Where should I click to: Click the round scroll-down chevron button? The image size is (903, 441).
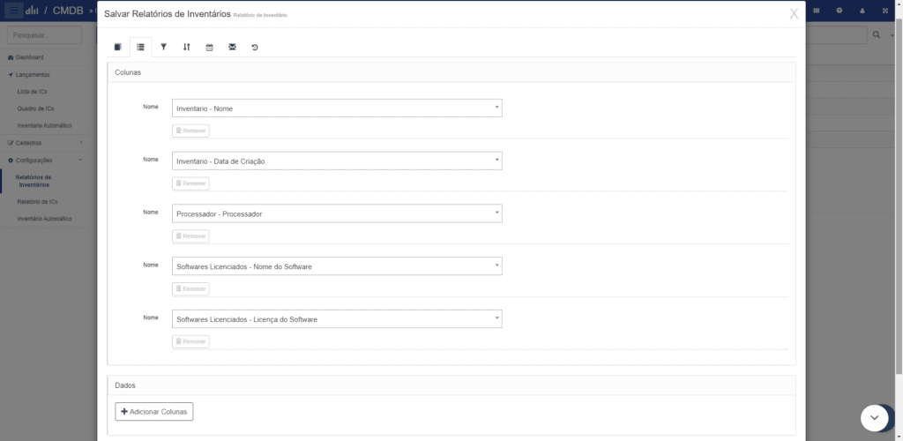pyautogui.click(x=874, y=417)
